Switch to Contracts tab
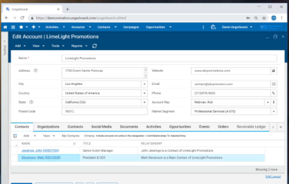289x184 pixels. coord(75,127)
